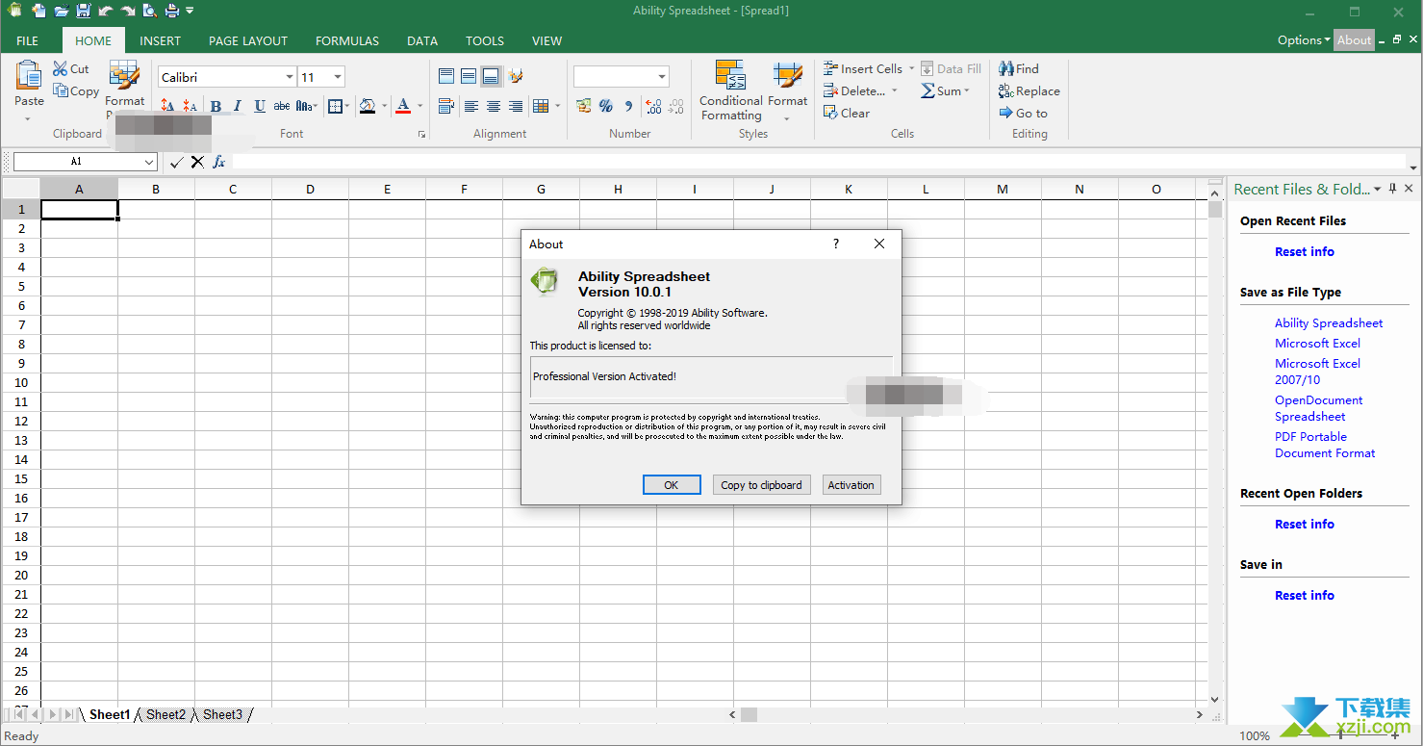Toggle italic formatting
This screenshot has width=1423, height=746.
click(x=238, y=106)
